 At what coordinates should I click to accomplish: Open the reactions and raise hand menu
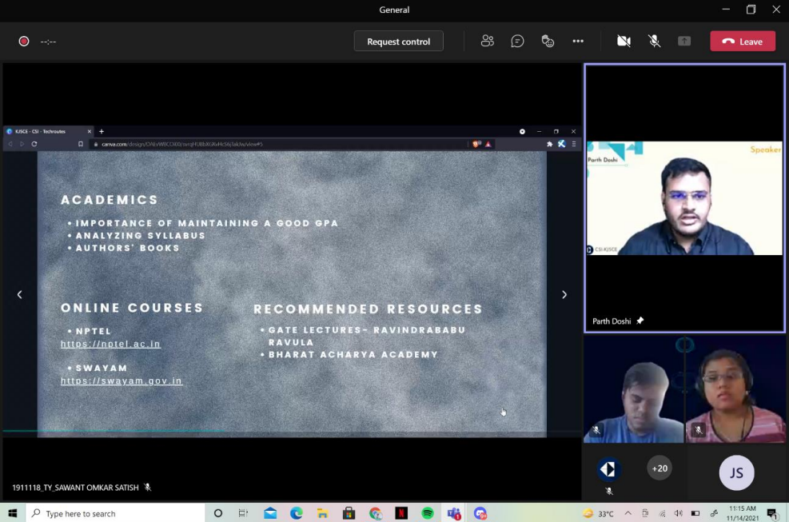point(548,42)
